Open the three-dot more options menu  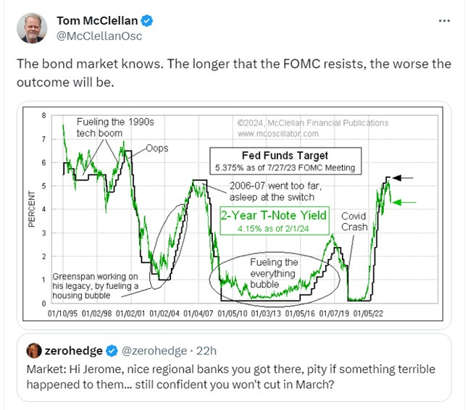tap(444, 21)
